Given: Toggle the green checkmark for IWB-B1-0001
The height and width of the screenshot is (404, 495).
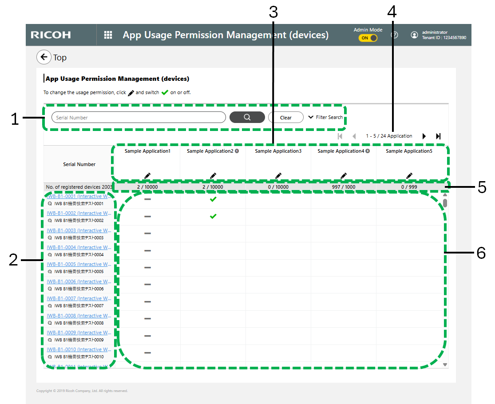Looking at the screenshot, I should point(213,200).
